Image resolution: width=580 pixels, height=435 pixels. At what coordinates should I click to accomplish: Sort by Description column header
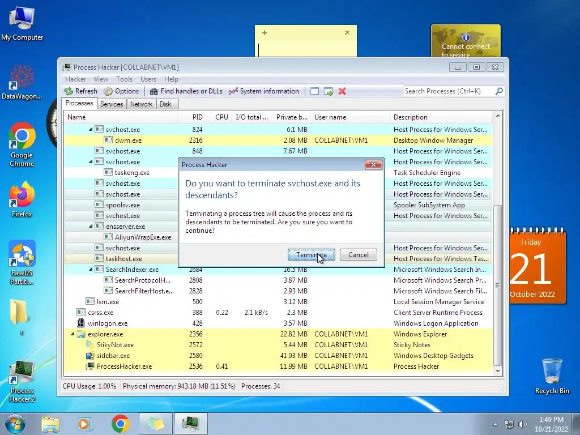(441, 117)
